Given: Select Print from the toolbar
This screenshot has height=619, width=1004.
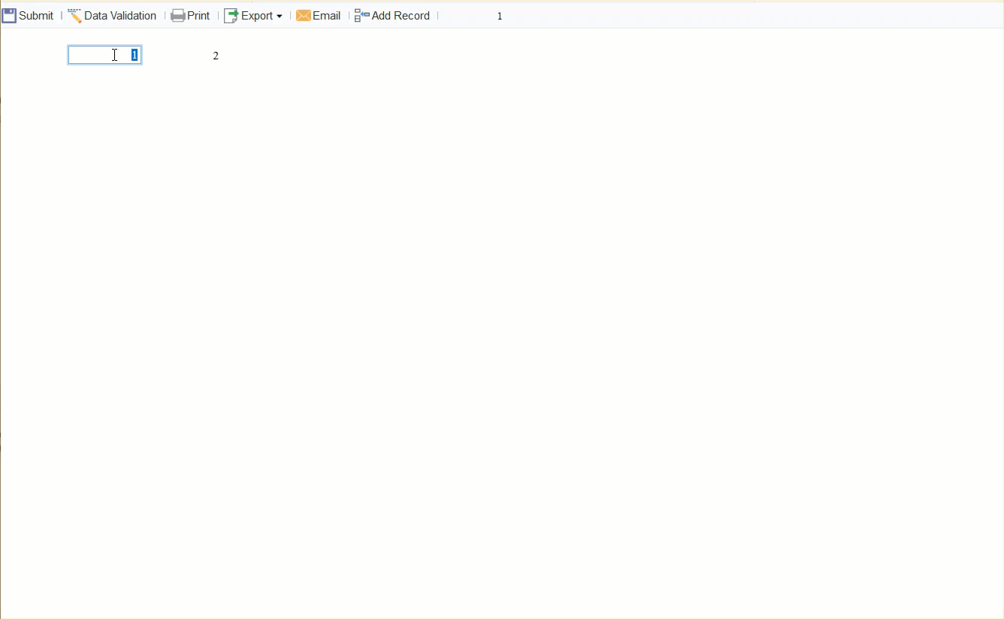Looking at the screenshot, I should (x=198, y=15).
